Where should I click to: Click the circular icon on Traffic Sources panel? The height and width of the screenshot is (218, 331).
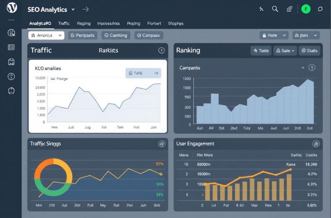point(162,143)
